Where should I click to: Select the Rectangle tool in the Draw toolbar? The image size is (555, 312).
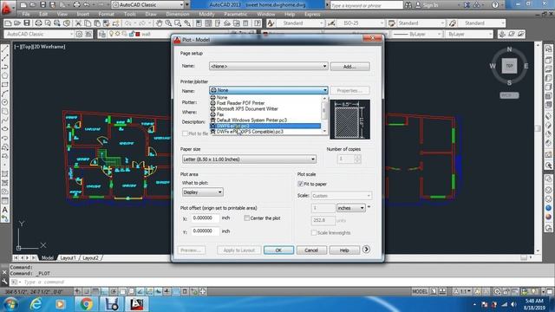coord(5,85)
